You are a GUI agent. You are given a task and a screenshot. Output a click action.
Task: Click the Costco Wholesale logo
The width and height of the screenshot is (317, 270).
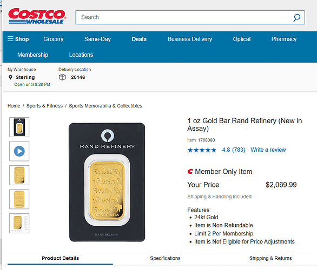37,16
